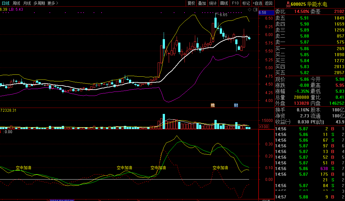Viewport: 345px width, 201px height.
Task: Click the 涨幅 -1.35% change value
Action: coord(302,91)
